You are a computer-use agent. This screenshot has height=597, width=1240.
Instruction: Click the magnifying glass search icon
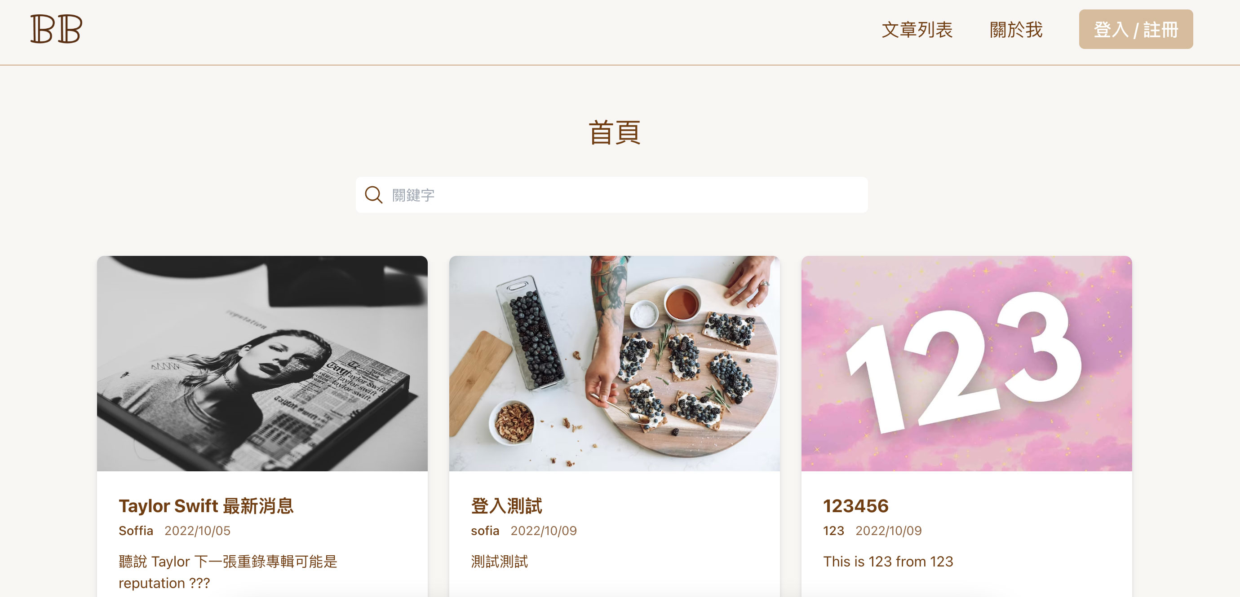tap(373, 195)
